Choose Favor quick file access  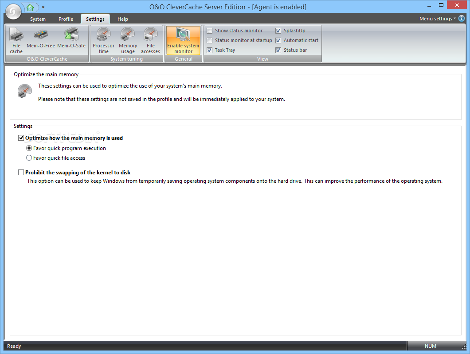click(x=29, y=158)
